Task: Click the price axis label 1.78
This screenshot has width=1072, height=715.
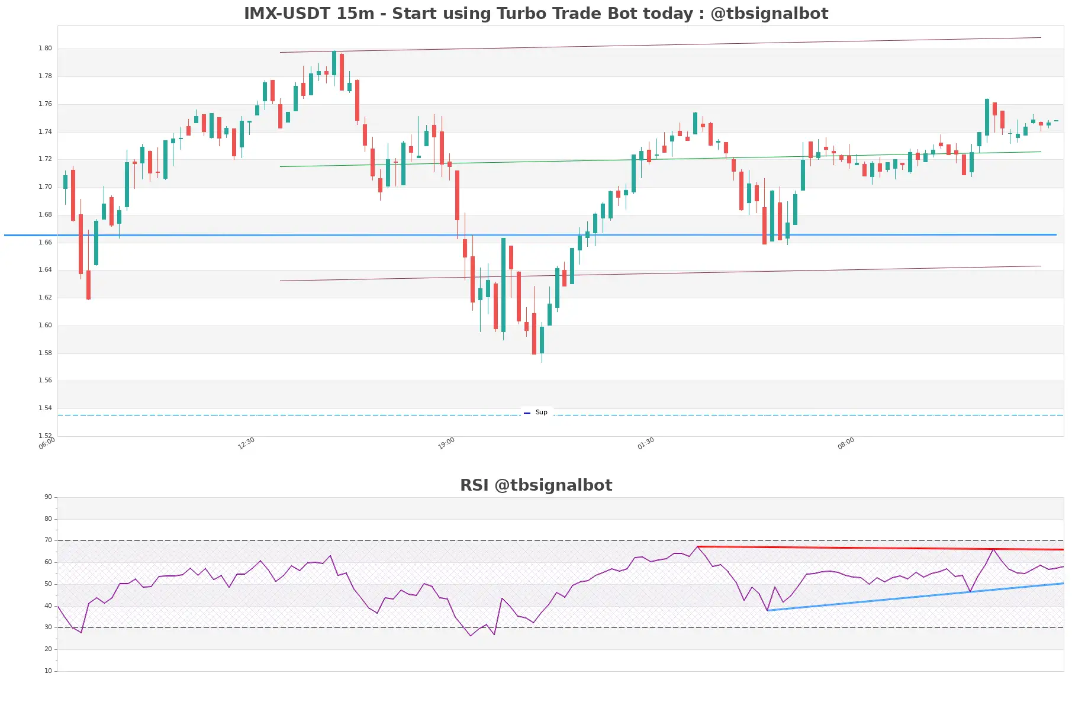Action: (45, 76)
